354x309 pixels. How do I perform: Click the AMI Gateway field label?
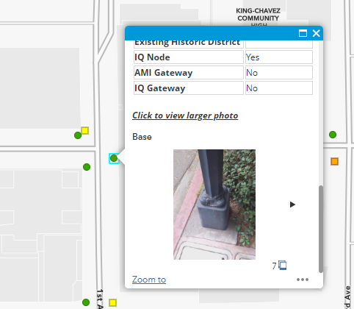(x=164, y=73)
